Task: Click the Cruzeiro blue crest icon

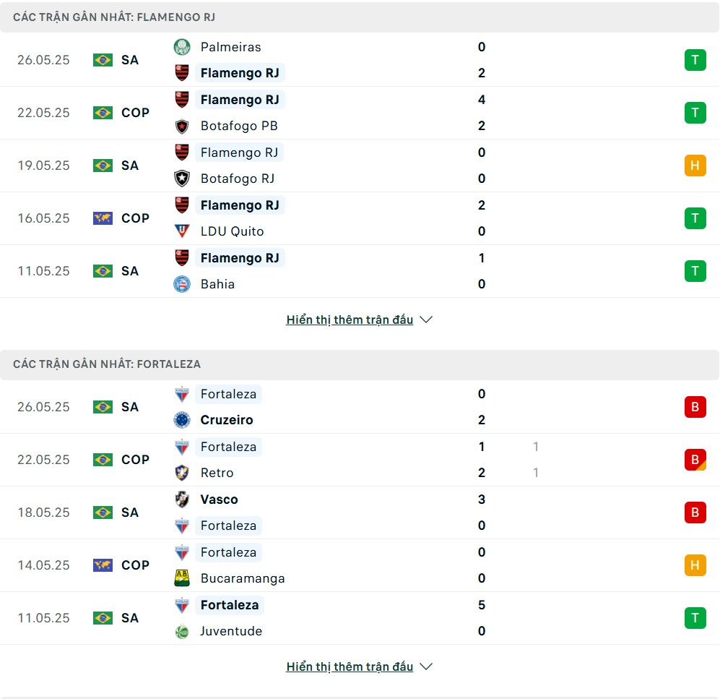Action: pos(182,420)
